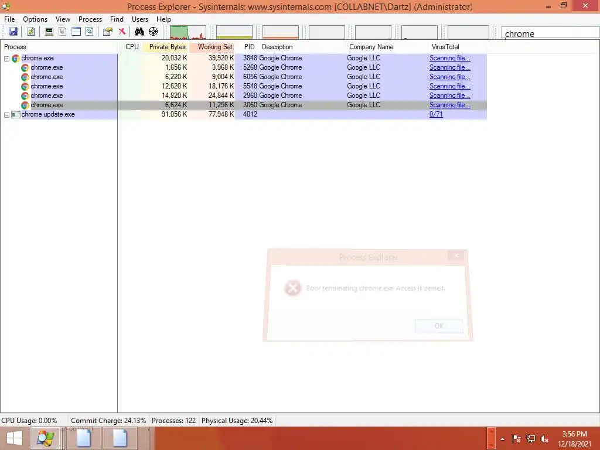Click the red X Kill Process icon

point(122,32)
